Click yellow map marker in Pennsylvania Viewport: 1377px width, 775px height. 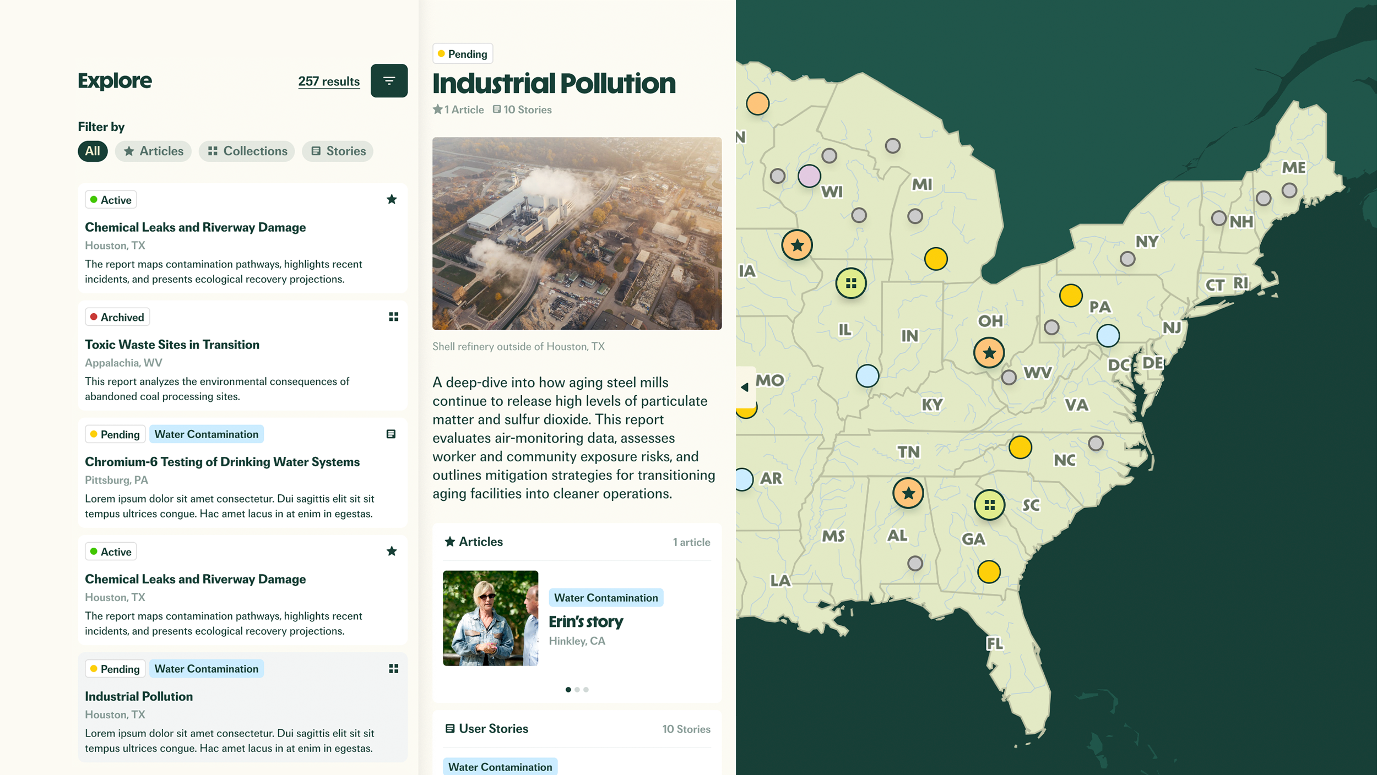coord(1071,296)
